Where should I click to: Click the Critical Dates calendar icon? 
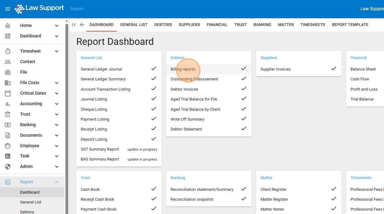click(8, 93)
